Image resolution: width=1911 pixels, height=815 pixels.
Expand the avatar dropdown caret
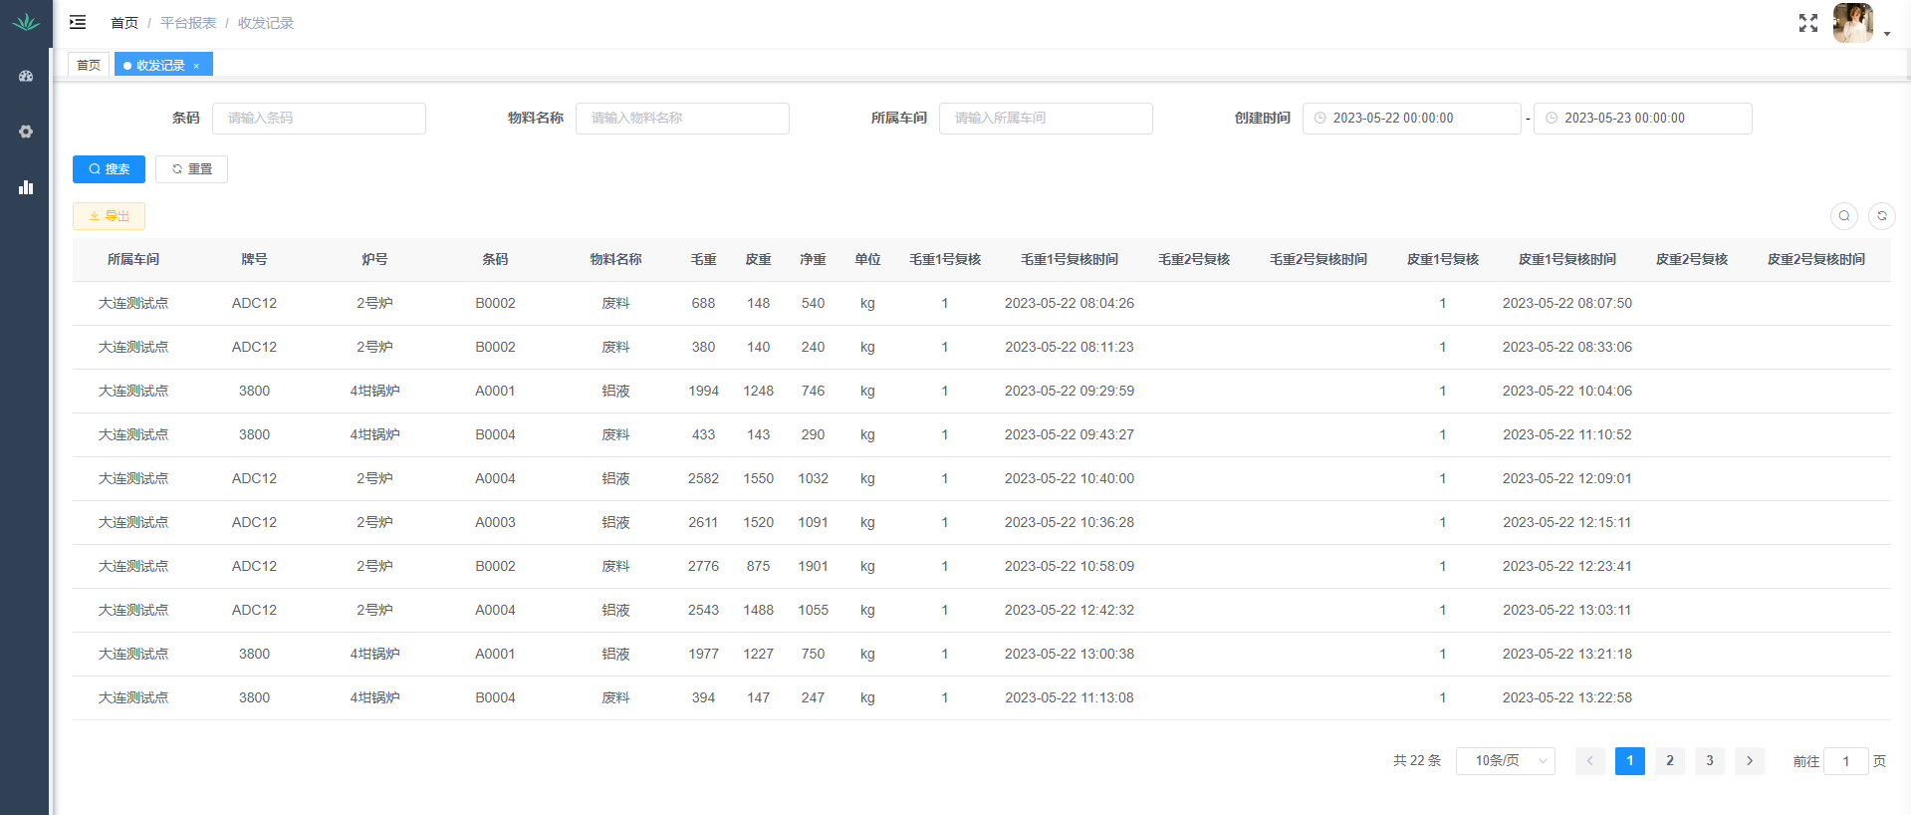tap(1887, 34)
